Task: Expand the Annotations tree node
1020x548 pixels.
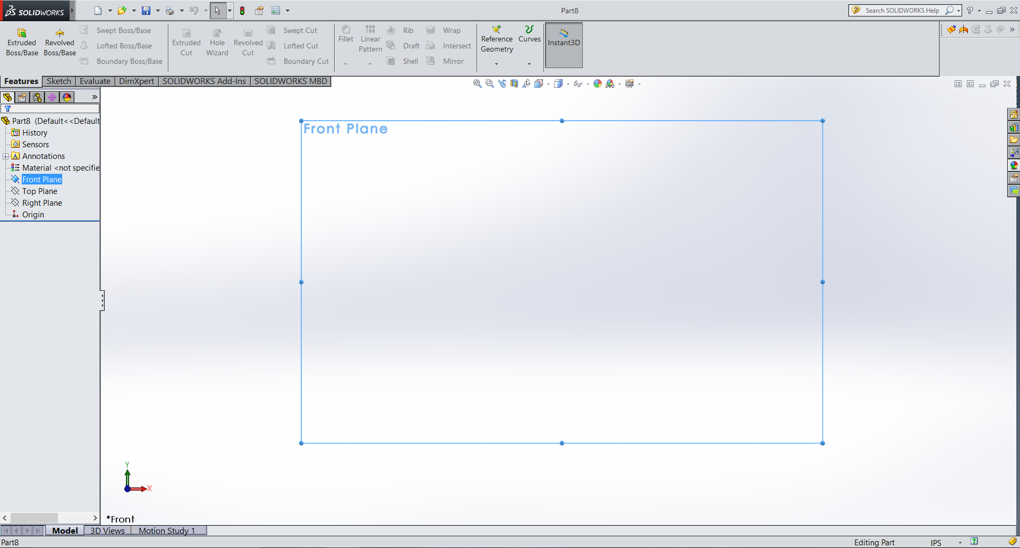Action: click(x=5, y=156)
